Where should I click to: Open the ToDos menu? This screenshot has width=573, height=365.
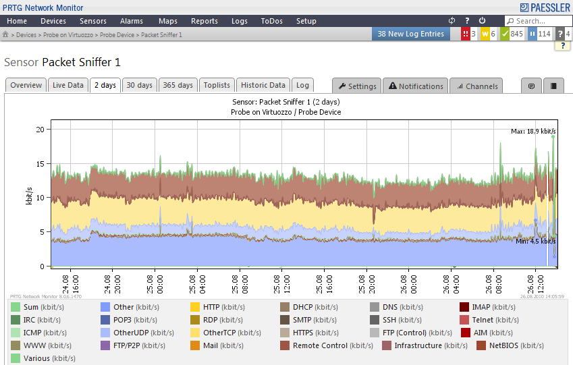pos(272,21)
